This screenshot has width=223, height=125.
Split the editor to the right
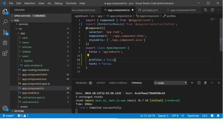pos(212,10)
